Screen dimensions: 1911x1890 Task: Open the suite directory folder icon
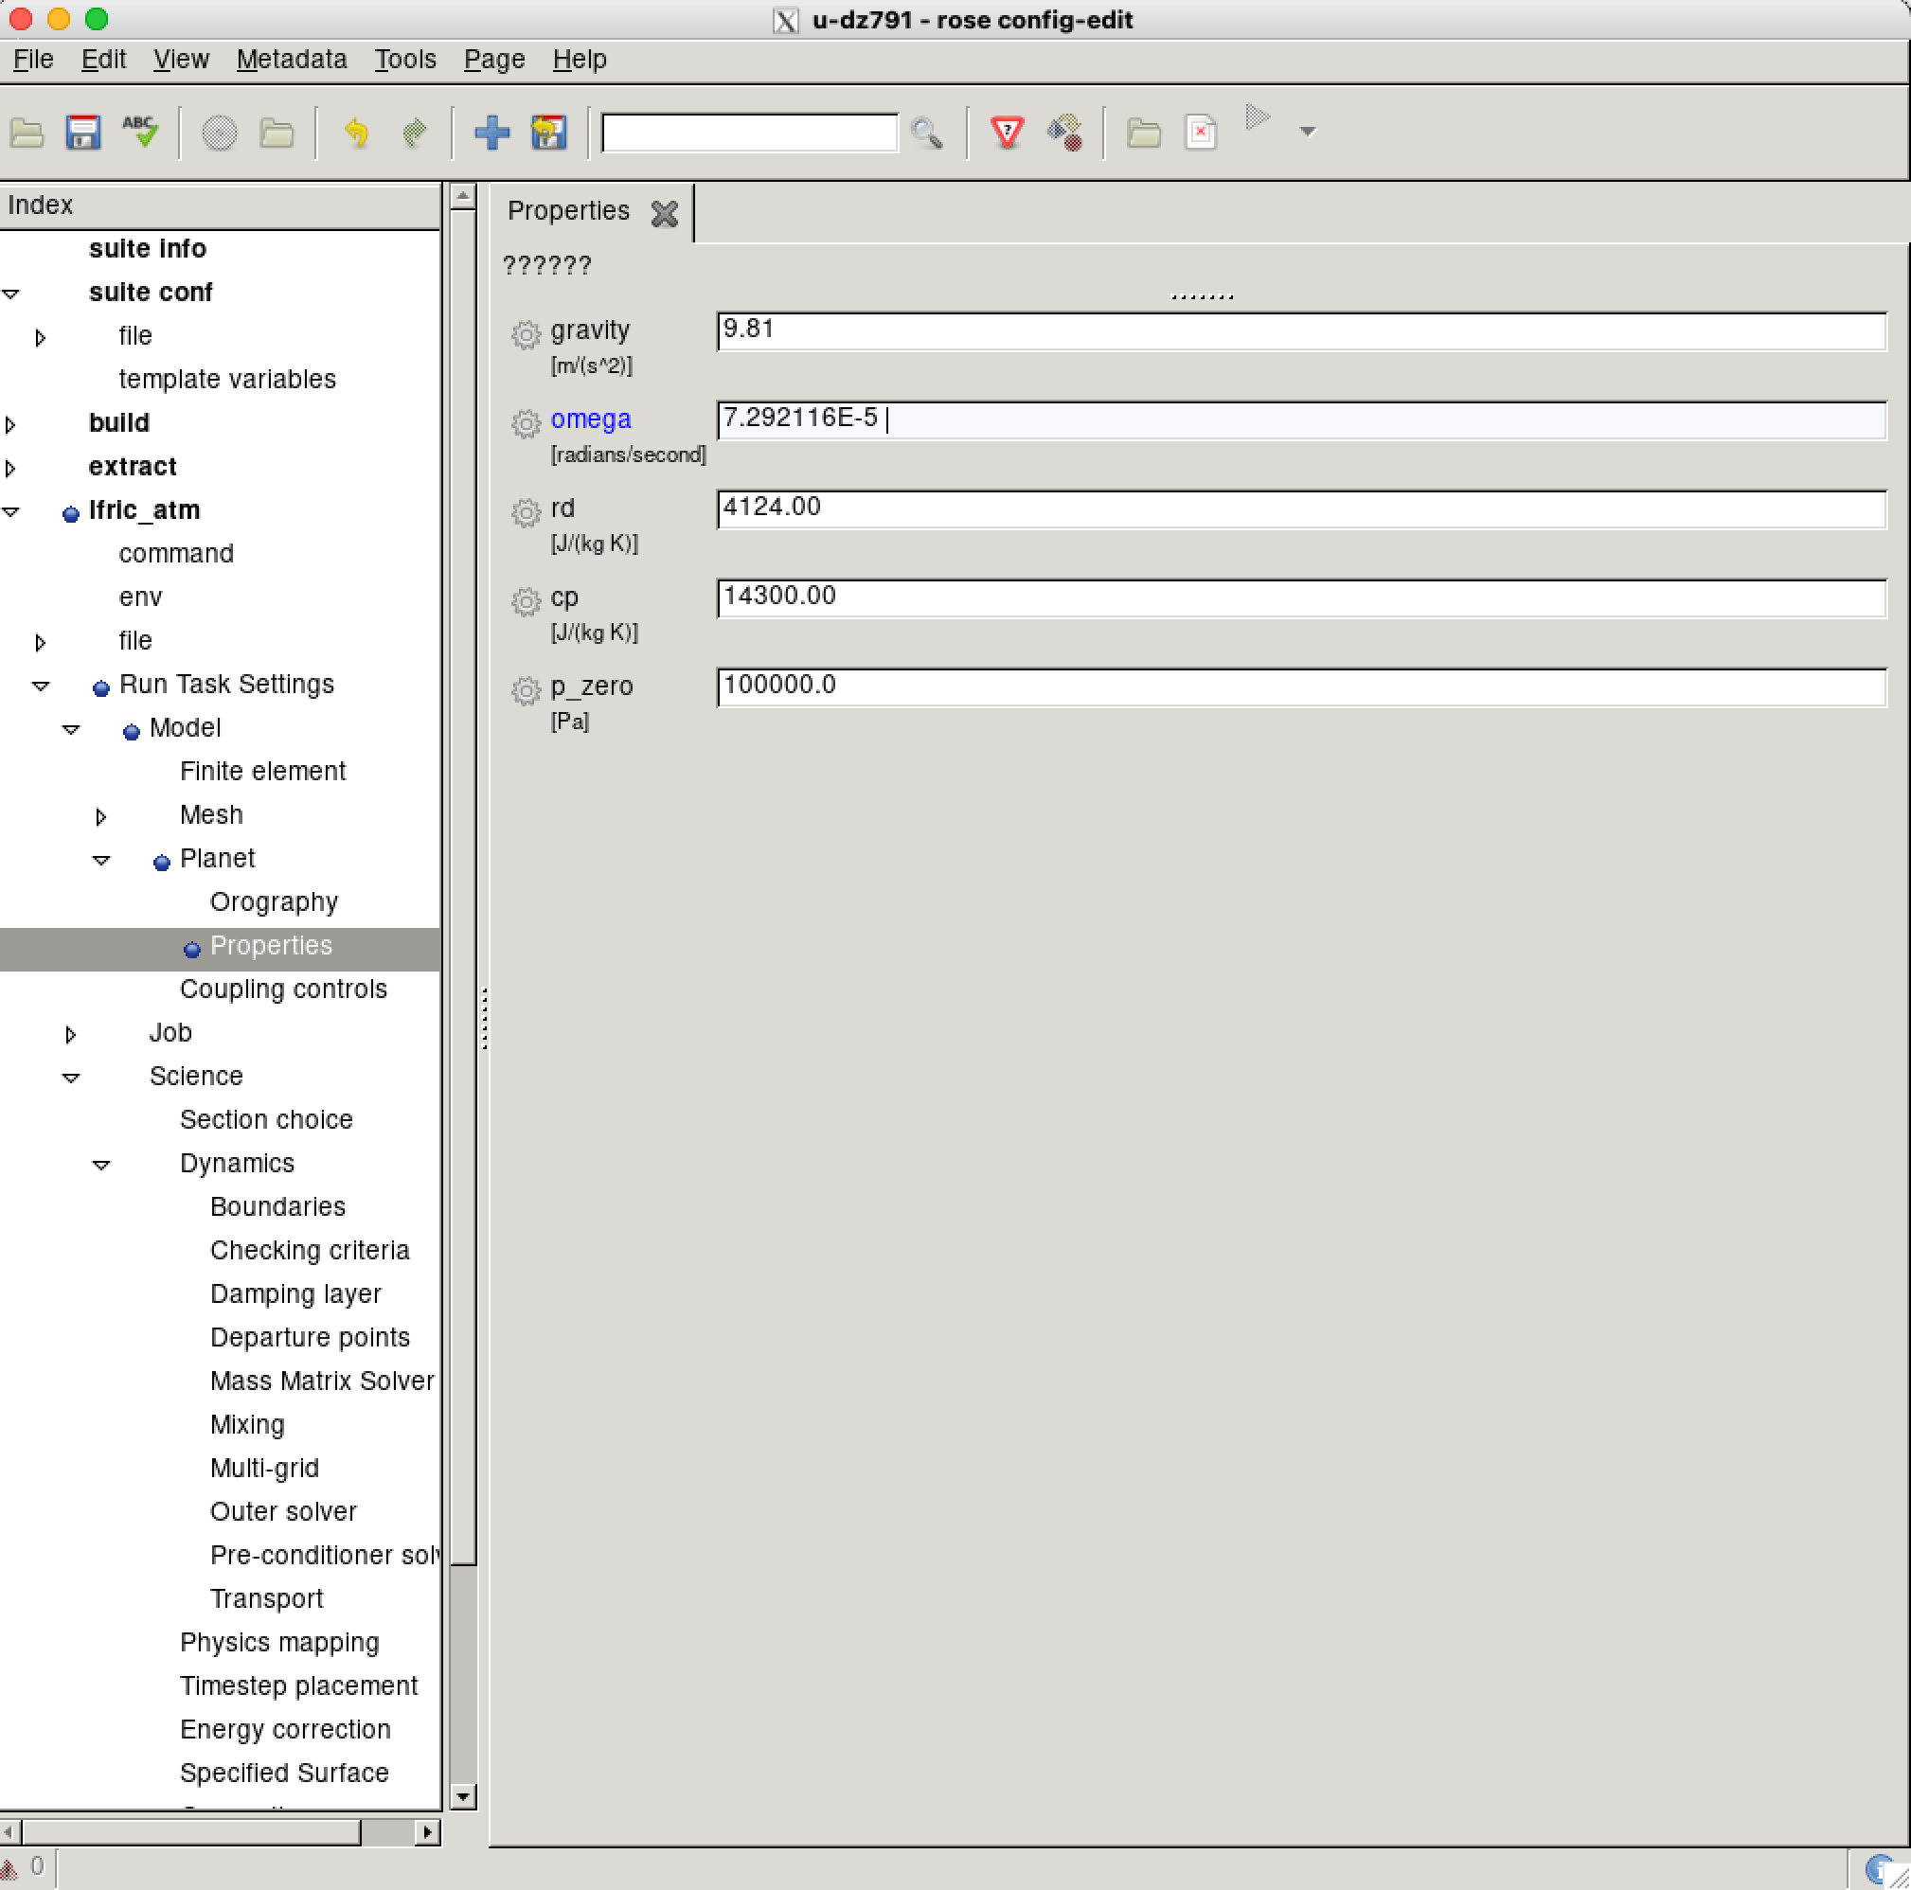click(x=1143, y=132)
